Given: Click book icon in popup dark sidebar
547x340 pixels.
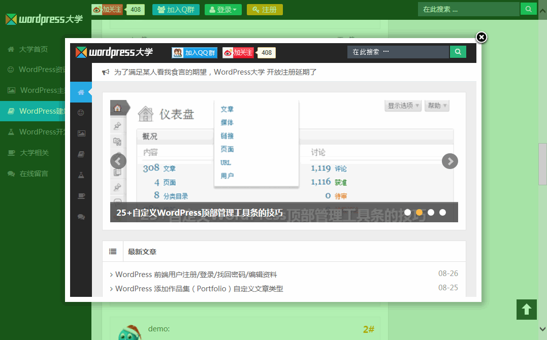Looking at the screenshot, I should (x=81, y=154).
